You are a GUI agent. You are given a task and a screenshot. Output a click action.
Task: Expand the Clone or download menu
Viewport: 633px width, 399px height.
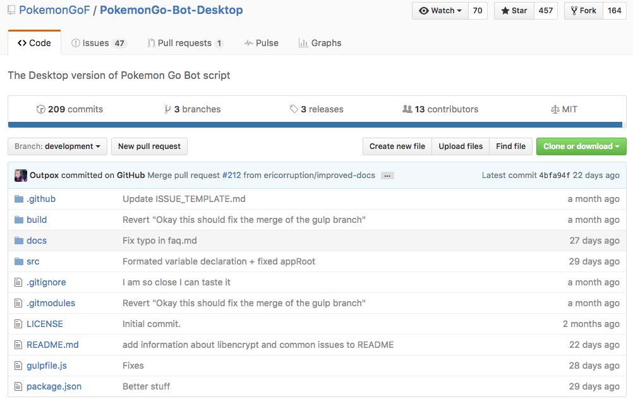point(581,146)
